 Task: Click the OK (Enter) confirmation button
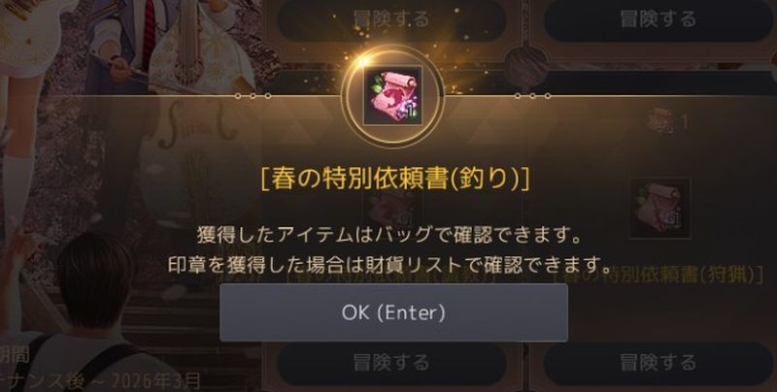click(x=394, y=312)
